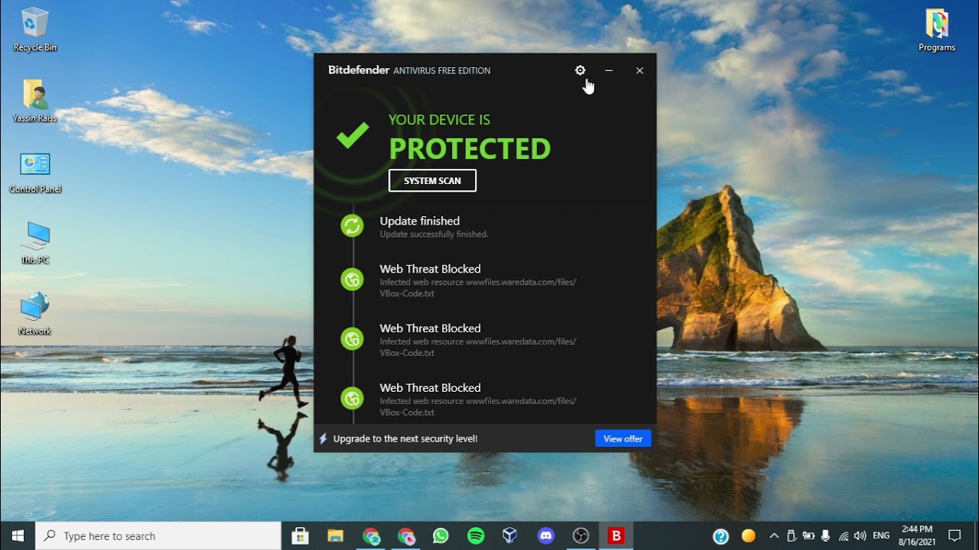This screenshot has width=979, height=550.
Task: Open OBS Studio from taskbar
Action: tap(581, 536)
